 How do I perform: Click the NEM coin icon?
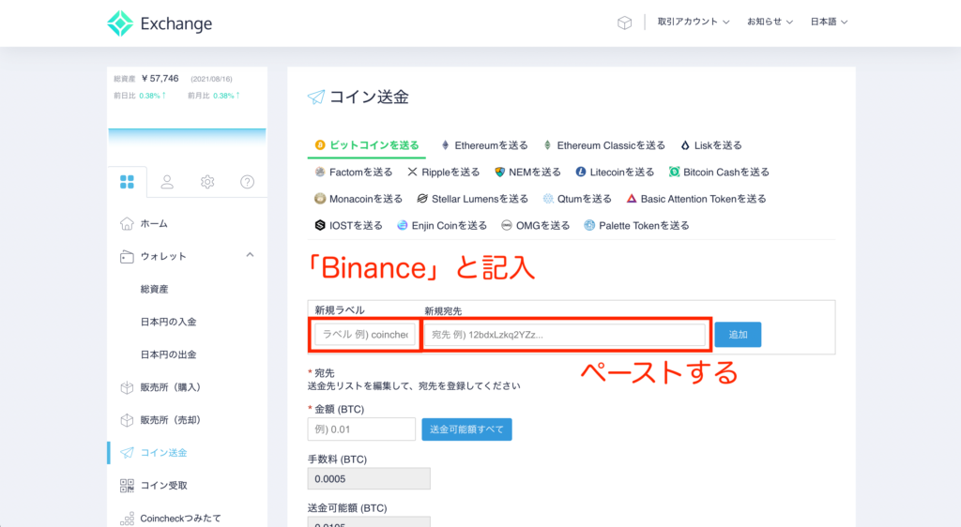(x=500, y=172)
